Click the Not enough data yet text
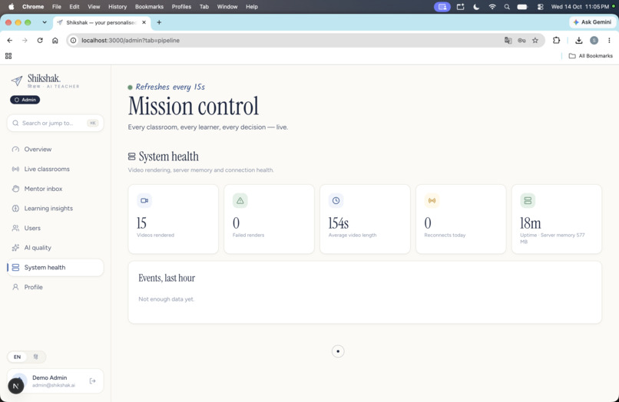Screen dimensions: 619x402 166,299
